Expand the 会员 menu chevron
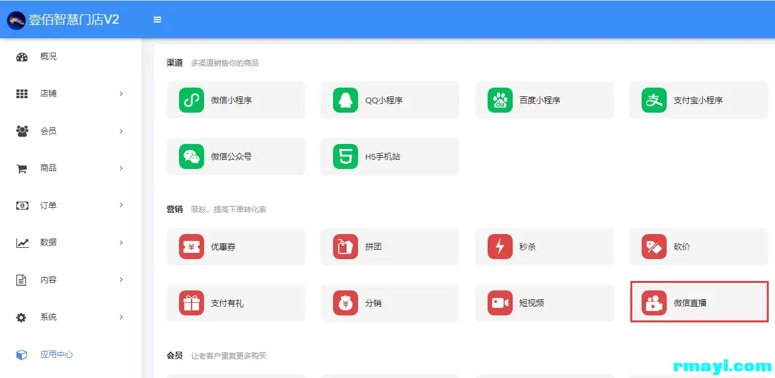The image size is (775, 378). pyautogui.click(x=121, y=131)
